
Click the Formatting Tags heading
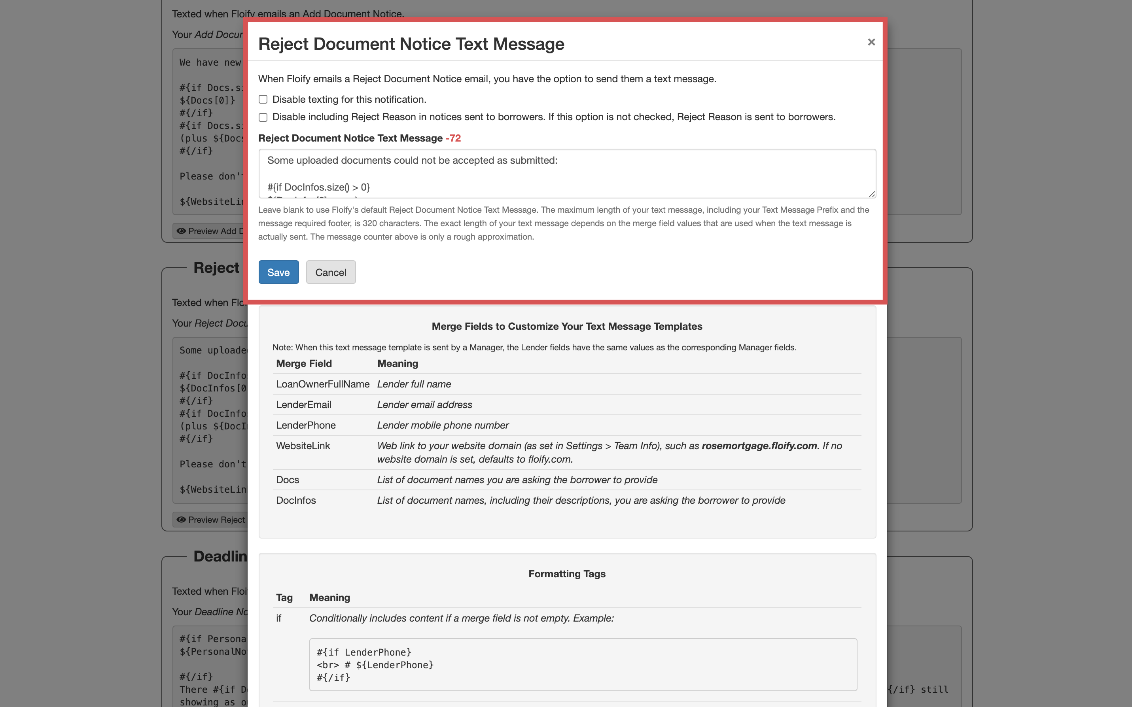pos(567,574)
